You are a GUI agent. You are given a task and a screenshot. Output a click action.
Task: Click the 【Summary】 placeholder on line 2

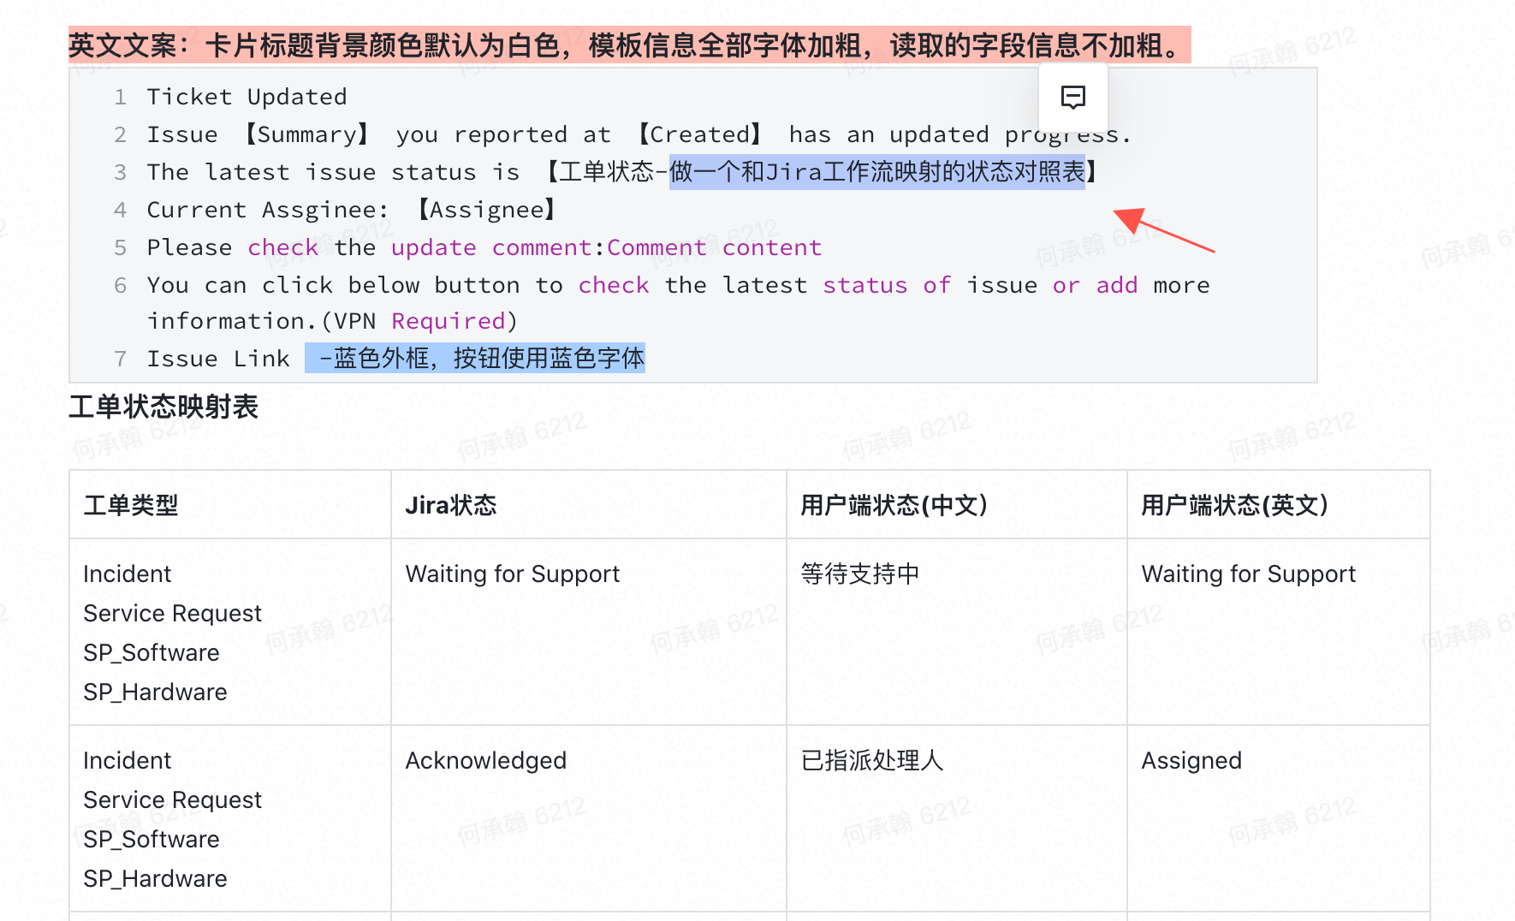[x=306, y=134]
